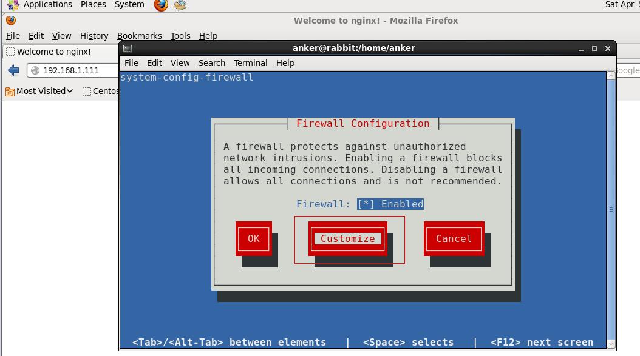Open the terminal's View menu
Screen dimensions: 640x356
pos(180,63)
